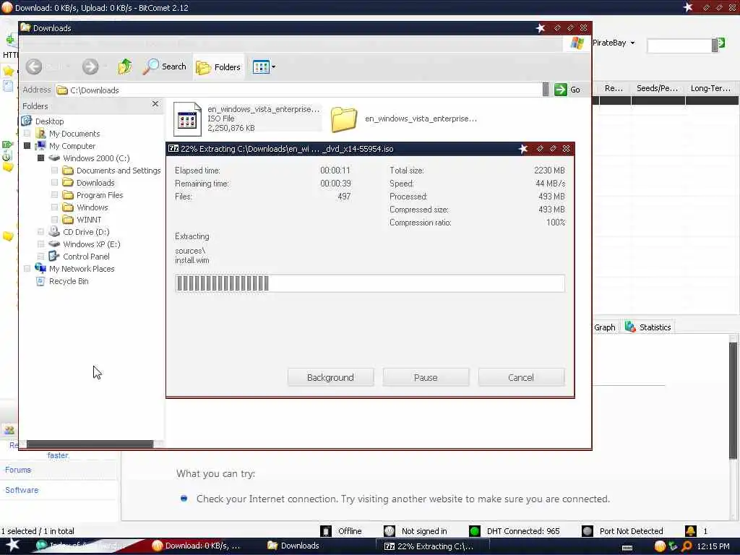Click BitComet details pane vertical scrollbar

733,401
